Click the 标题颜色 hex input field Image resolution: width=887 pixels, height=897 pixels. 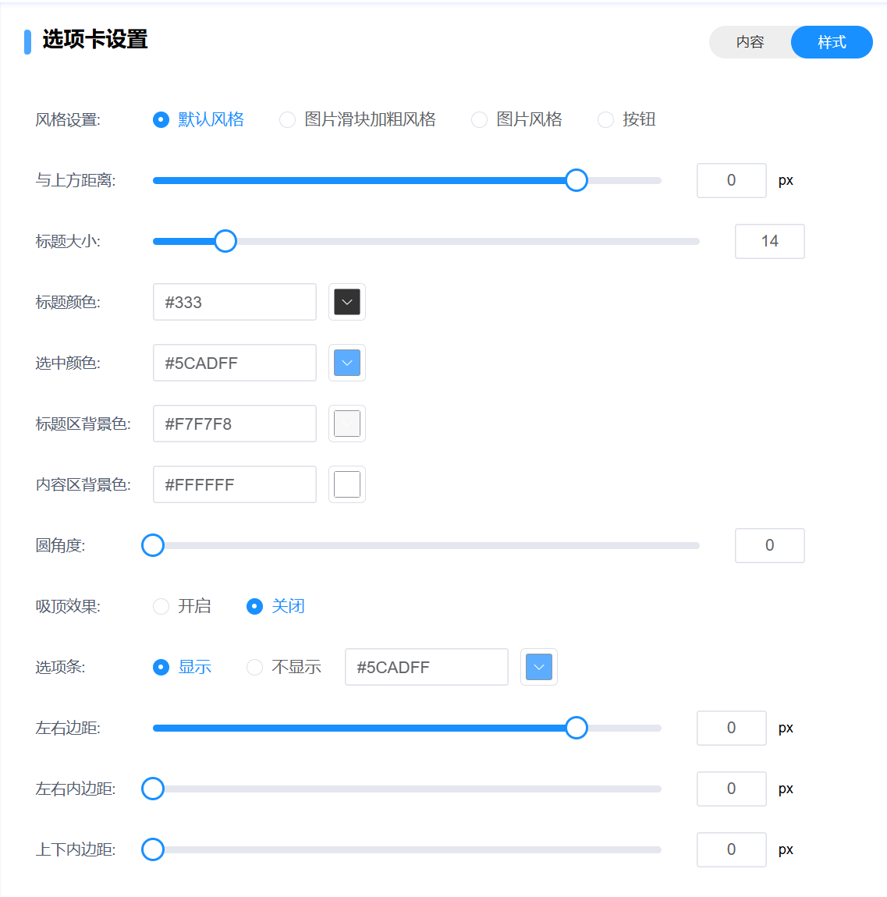[235, 302]
